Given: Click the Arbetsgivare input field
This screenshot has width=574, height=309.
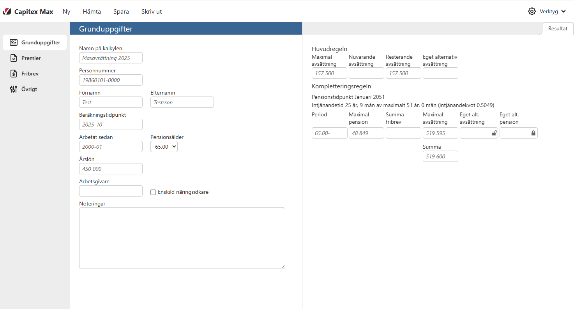Looking at the screenshot, I should [x=111, y=191].
